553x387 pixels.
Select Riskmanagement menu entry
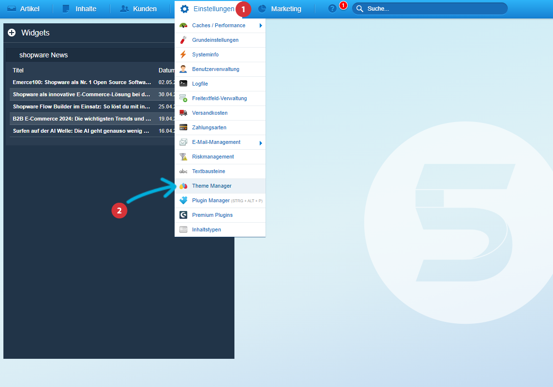(x=220, y=157)
